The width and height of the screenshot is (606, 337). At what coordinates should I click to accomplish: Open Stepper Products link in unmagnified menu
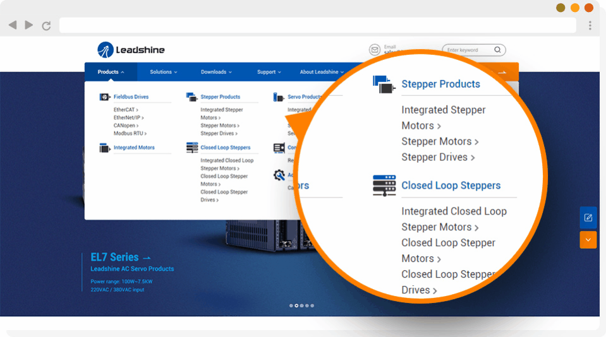point(221,97)
